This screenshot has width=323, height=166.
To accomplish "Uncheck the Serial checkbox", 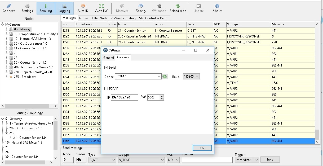I will pyautogui.click(x=106, y=68).
